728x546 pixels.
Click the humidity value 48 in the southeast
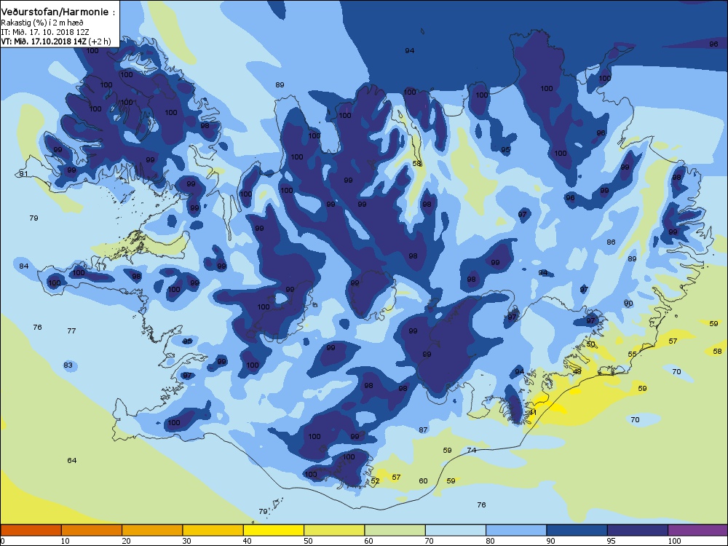click(x=577, y=372)
